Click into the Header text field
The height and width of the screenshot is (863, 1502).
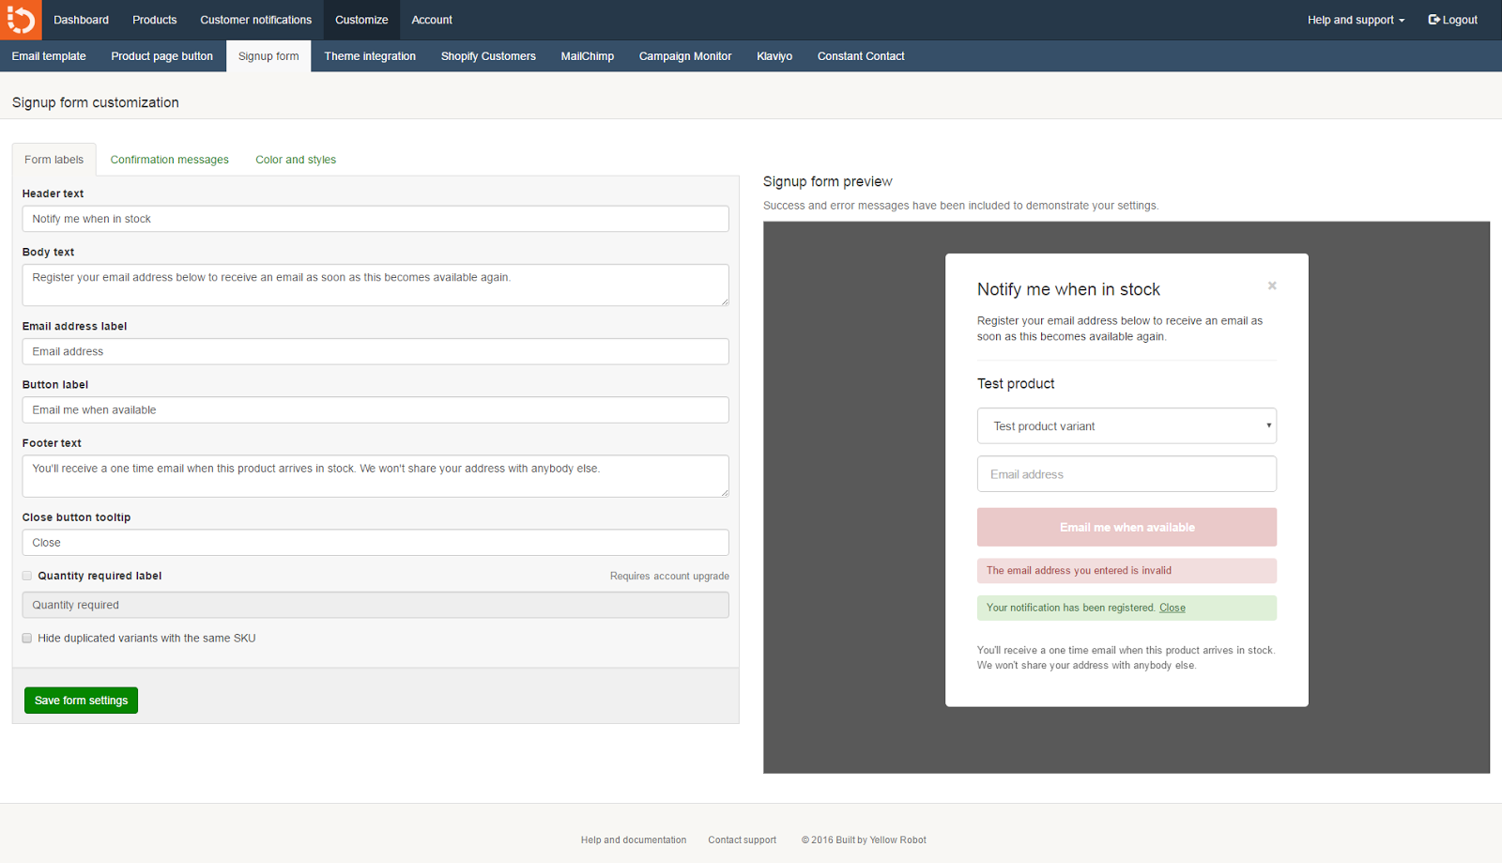375,219
